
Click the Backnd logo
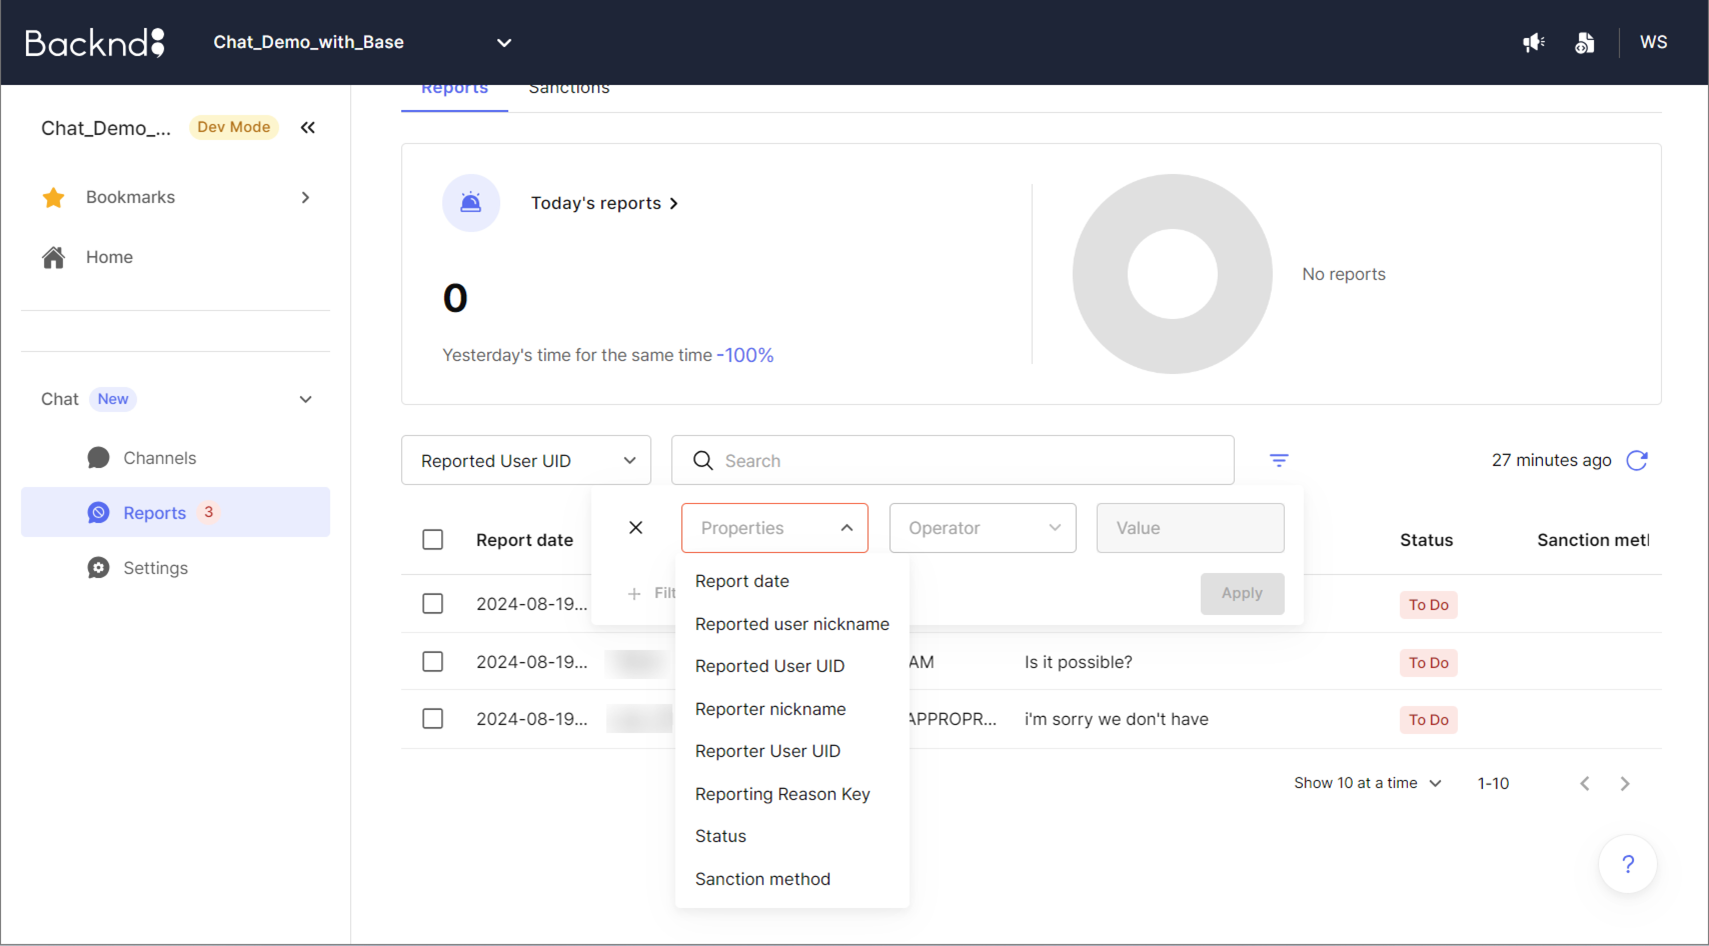[95, 42]
